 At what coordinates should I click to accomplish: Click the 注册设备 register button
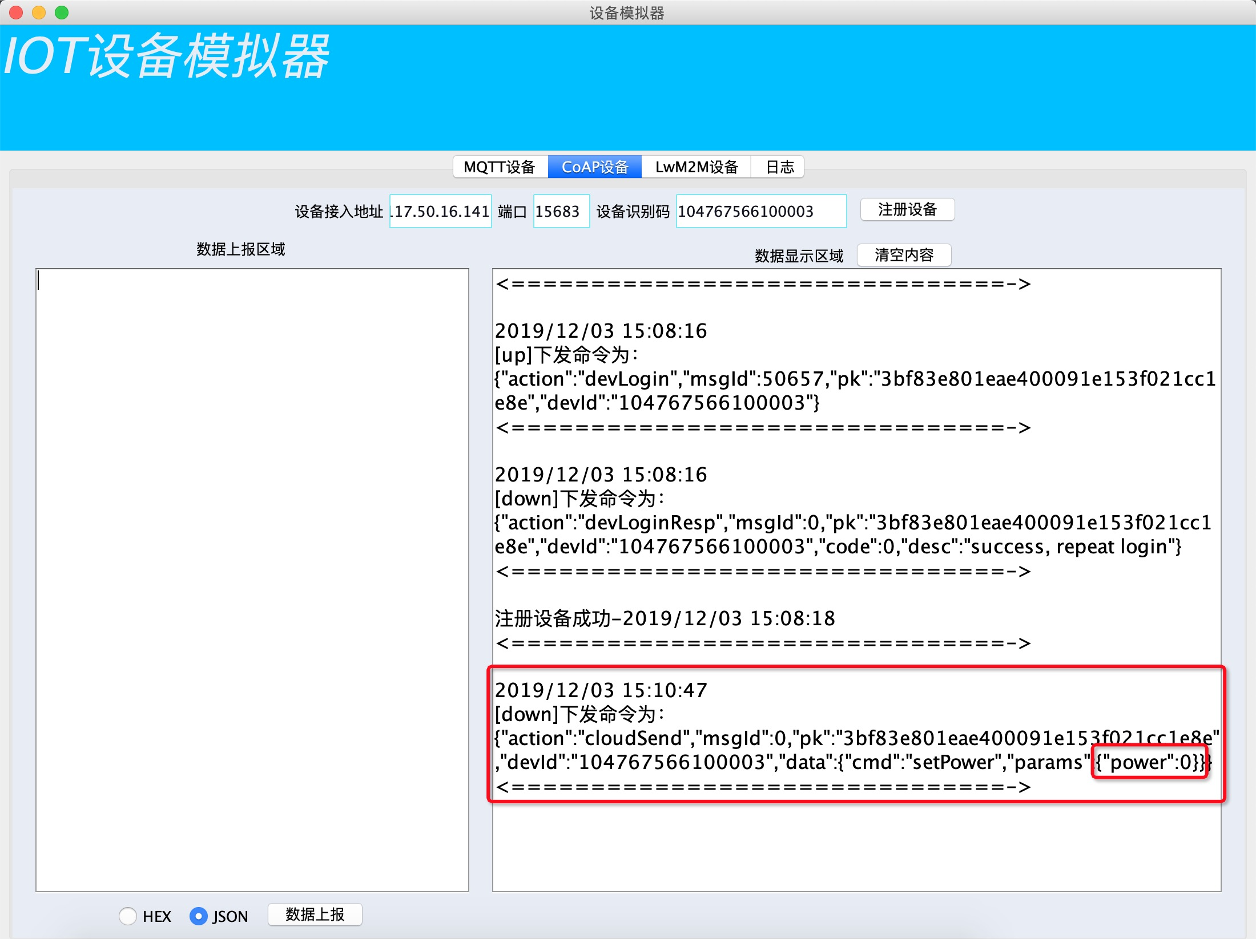pyautogui.click(x=907, y=210)
